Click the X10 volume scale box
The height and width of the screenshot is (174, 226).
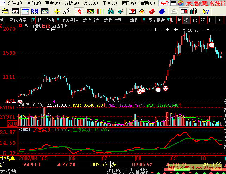[x=12, y=124]
